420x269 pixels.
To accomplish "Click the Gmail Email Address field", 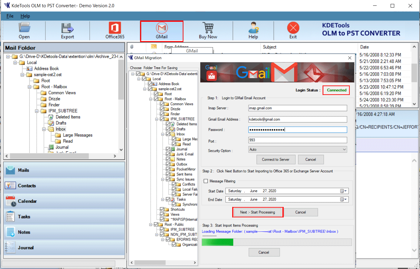I will [298, 119].
